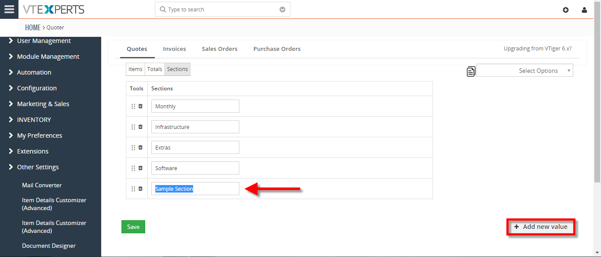The image size is (601, 257).
Task: Switch to the Invoices tab
Action: pyautogui.click(x=175, y=49)
